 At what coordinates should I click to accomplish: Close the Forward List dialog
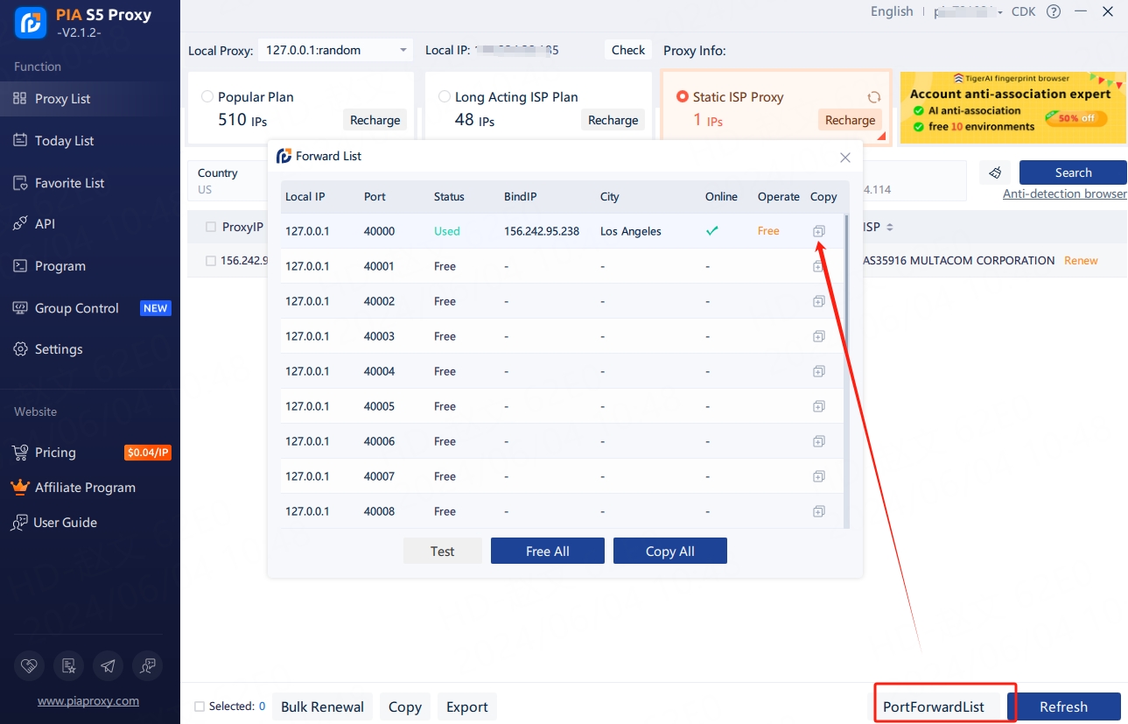click(x=845, y=158)
